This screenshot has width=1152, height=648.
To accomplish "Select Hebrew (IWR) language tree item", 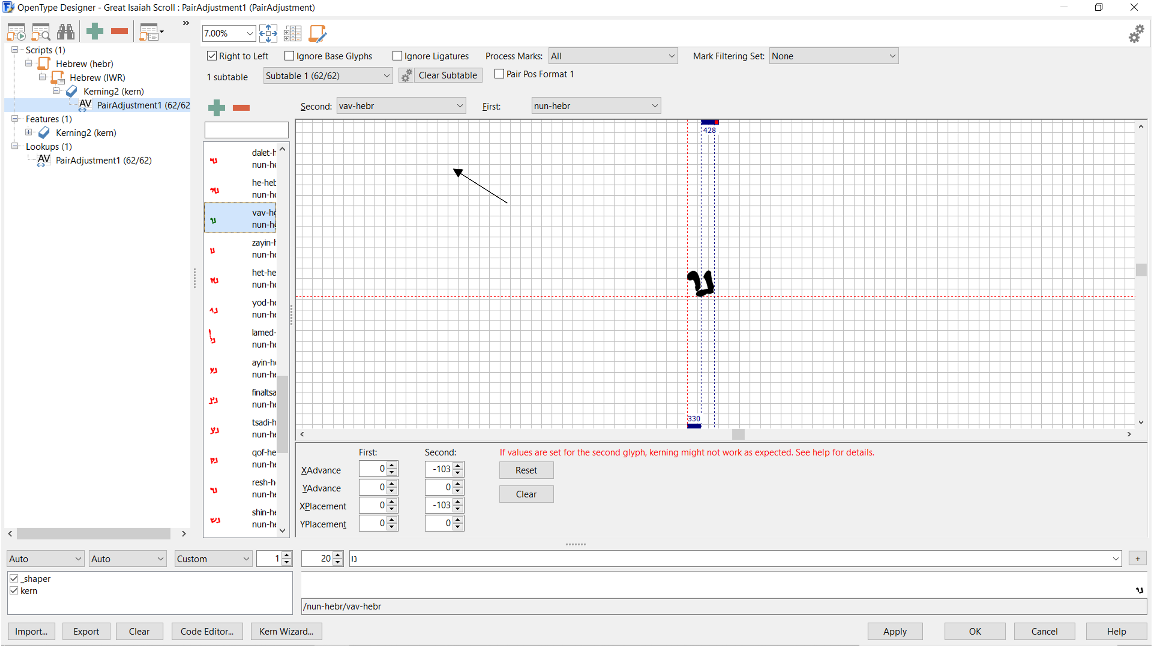I will click(x=97, y=77).
